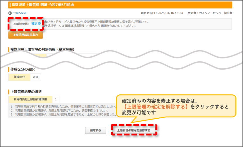Click the 利用者負担上限額管理結果 label cell
Viewport: 243px width, 147px height.
(30, 99)
